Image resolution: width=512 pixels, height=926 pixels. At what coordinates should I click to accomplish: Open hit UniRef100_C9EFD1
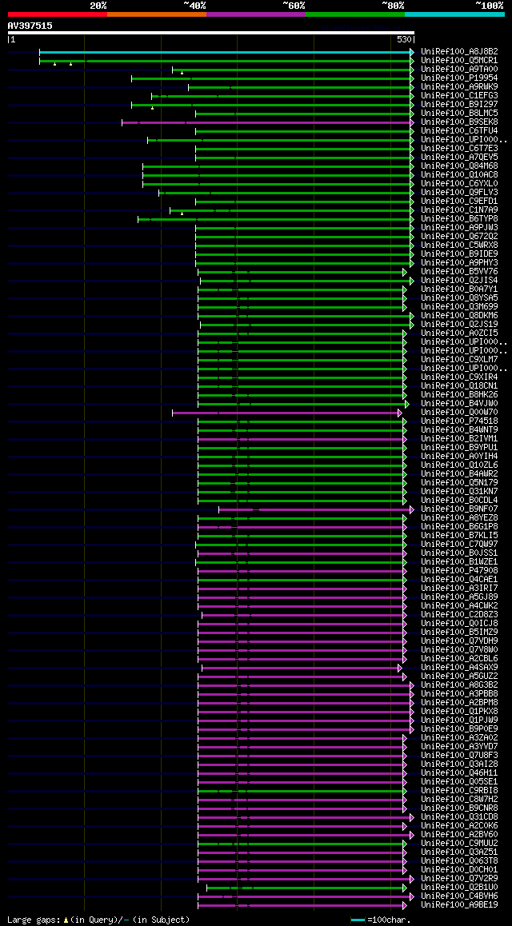pyautogui.click(x=459, y=202)
